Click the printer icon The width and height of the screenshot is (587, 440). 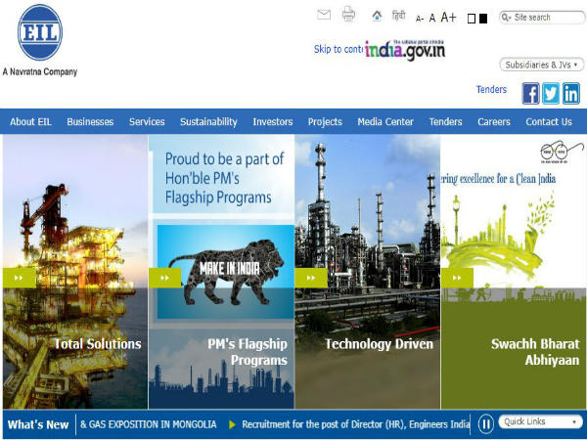(x=348, y=15)
